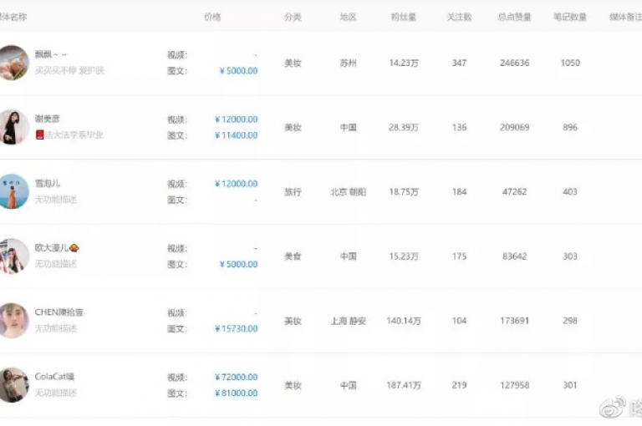
Task: Select the 买买买不停 爱护肤 description text
Action: [x=69, y=70]
